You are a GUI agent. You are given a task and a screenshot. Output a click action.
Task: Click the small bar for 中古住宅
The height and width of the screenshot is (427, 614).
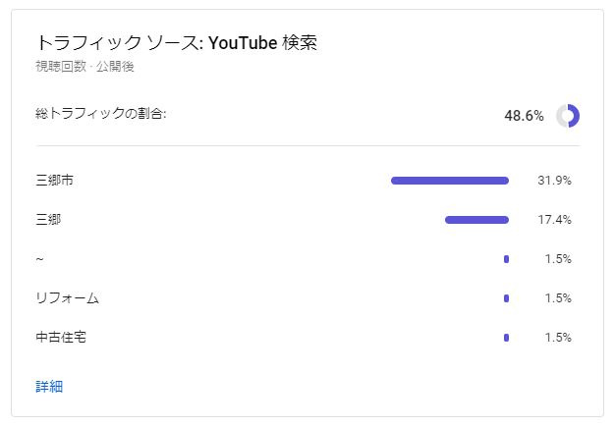[506, 337]
